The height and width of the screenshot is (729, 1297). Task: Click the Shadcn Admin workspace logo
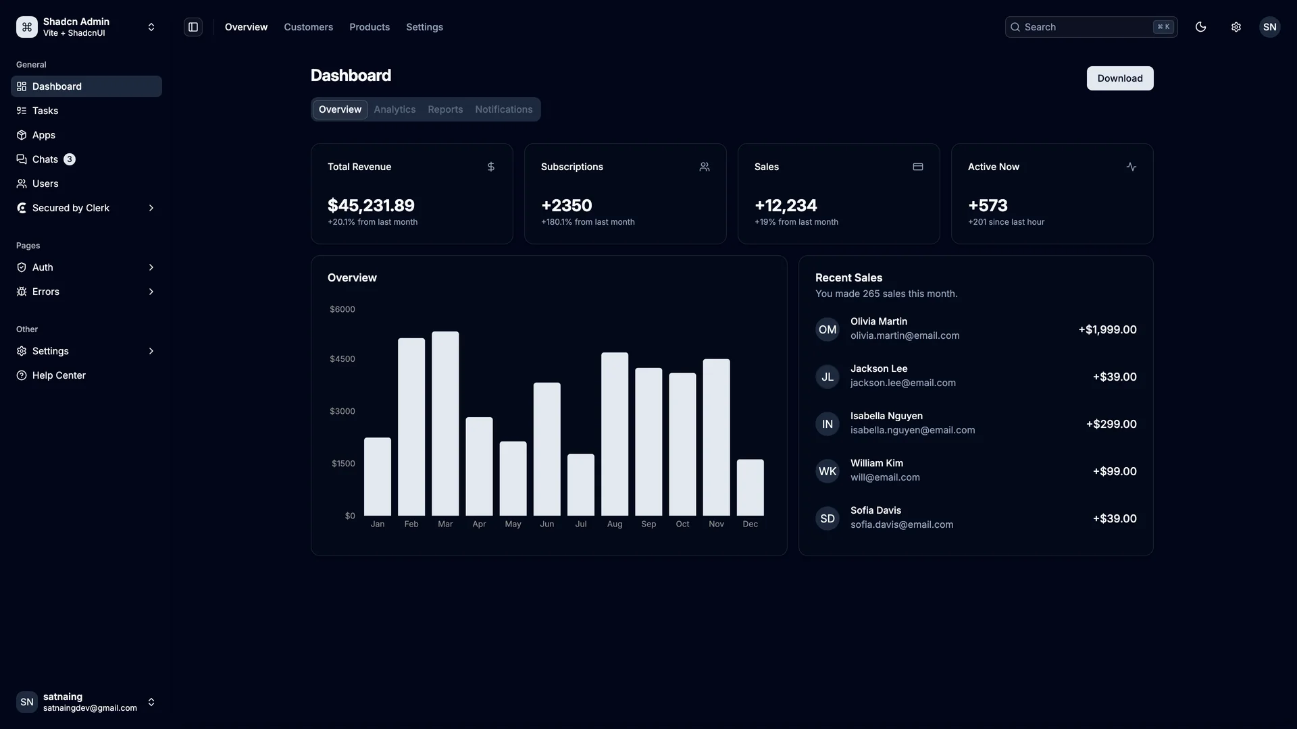point(26,27)
